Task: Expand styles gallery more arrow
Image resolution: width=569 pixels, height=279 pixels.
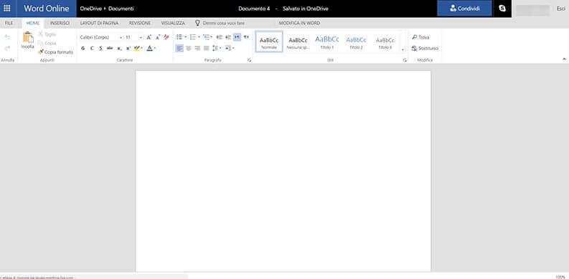Action: (x=403, y=49)
